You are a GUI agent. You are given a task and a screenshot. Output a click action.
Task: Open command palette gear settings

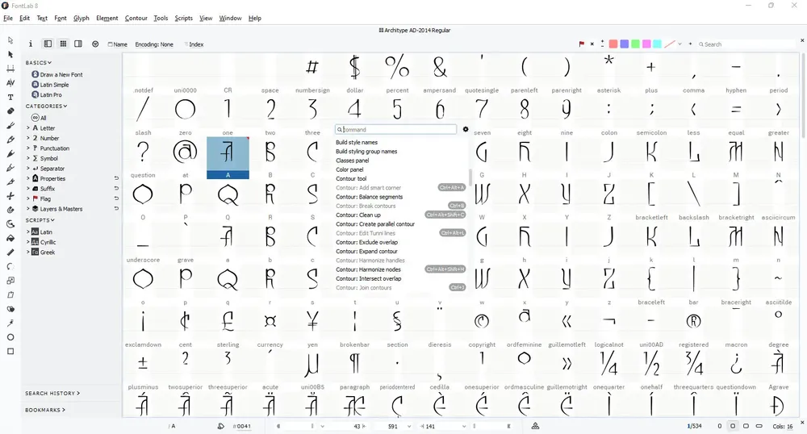pos(466,130)
